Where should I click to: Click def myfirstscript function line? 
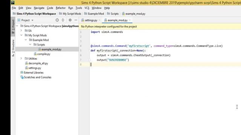118,51
